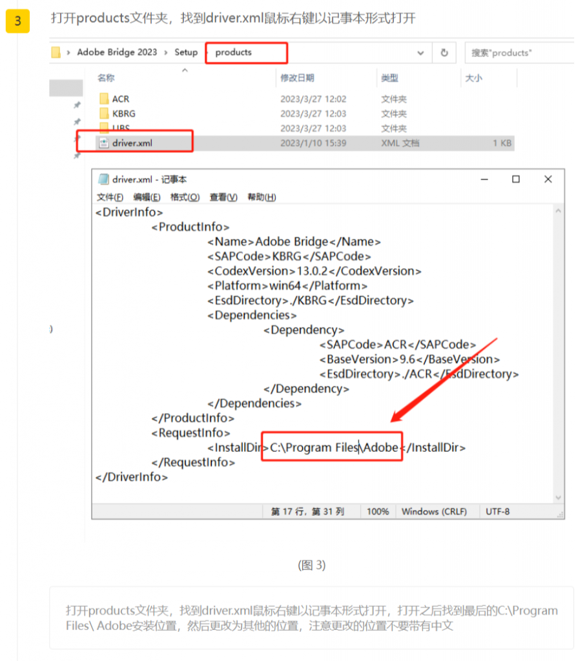Navigate to Adobe Bridge 2023 breadcrumb
Image resolution: width=576 pixels, height=661 pixels.
(x=117, y=52)
